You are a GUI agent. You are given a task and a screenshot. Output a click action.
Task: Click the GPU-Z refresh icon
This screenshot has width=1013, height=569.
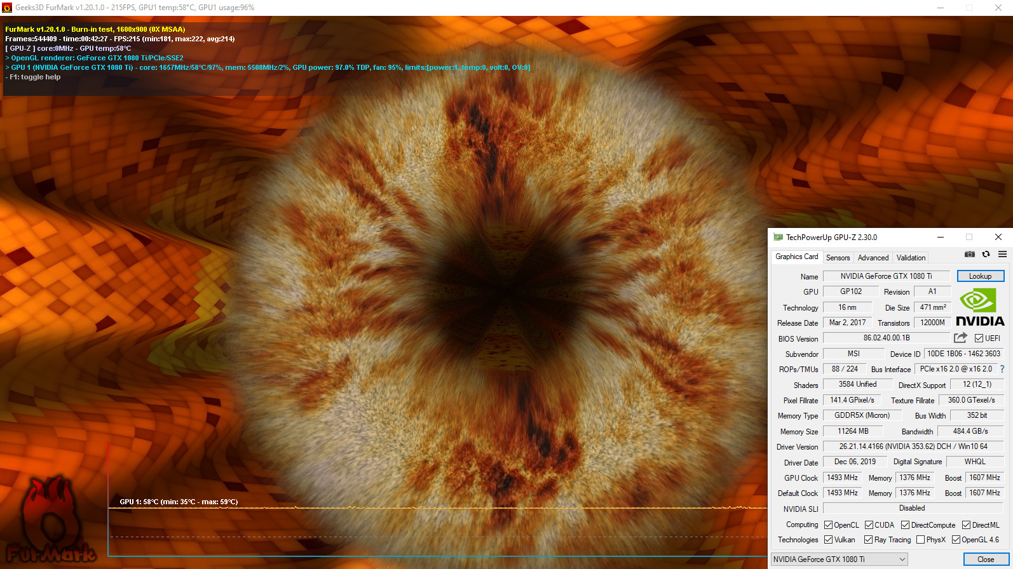pyautogui.click(x=986, y=254)
